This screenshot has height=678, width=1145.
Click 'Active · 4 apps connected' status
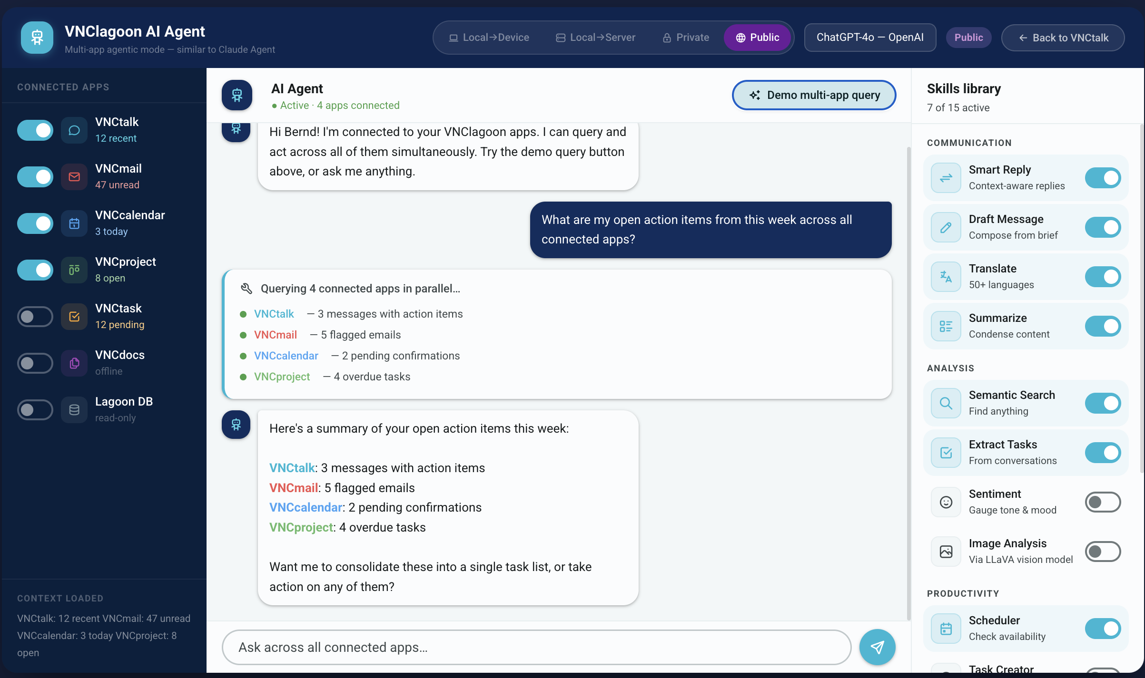pyautogui.click(x=336, y=106)
